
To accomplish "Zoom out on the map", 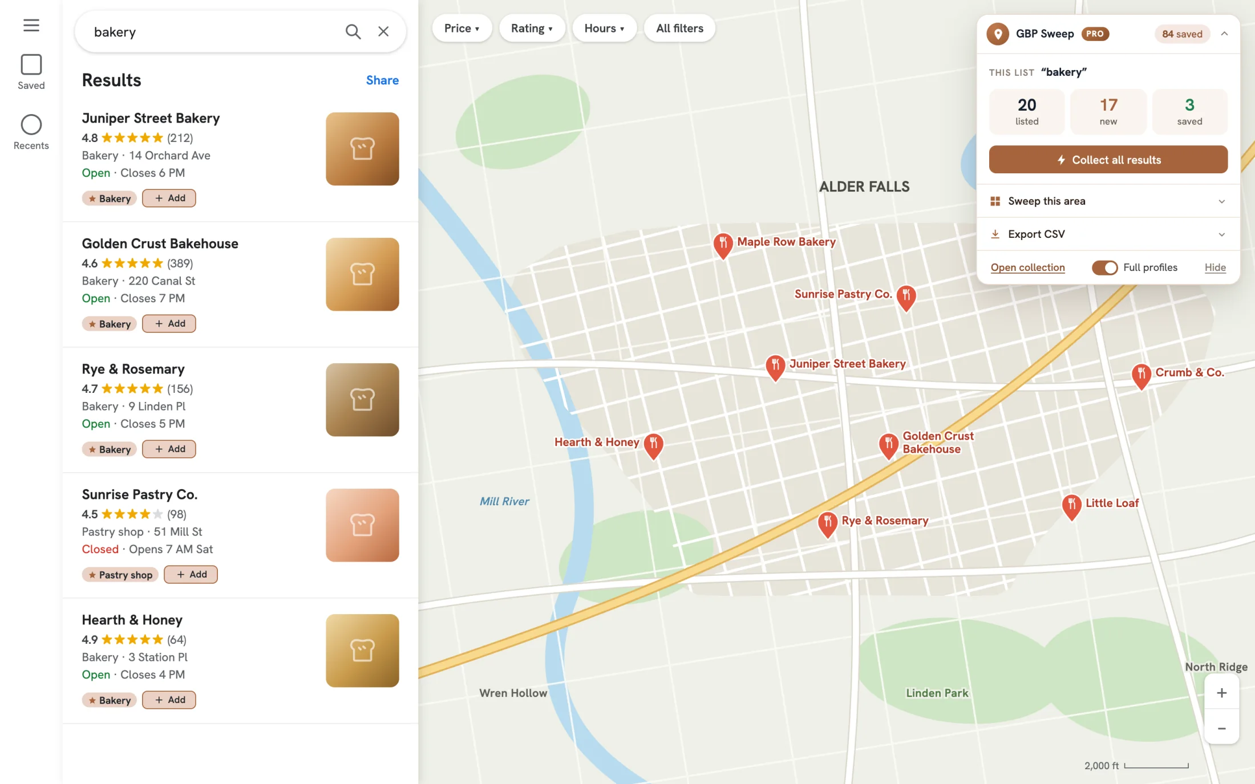I will (x=1221, y=728).
